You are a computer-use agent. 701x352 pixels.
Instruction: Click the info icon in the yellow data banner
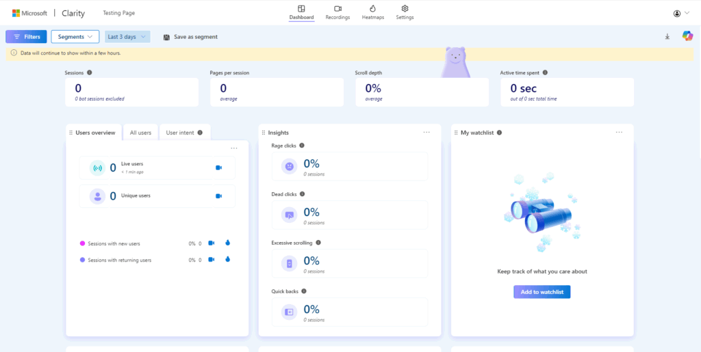tap(14, 53)
